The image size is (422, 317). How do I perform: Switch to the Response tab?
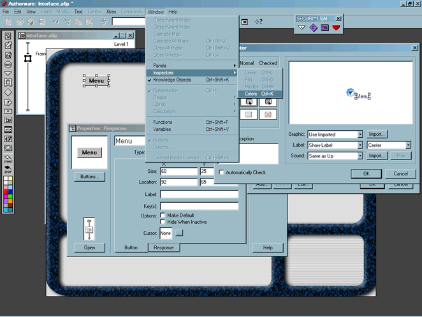point(164,247)
